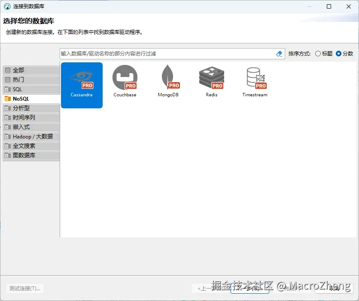Switch to 时间序列 databases

31,117
